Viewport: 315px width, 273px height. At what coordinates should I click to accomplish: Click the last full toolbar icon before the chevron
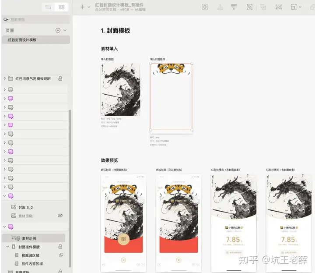pos(294,7)
